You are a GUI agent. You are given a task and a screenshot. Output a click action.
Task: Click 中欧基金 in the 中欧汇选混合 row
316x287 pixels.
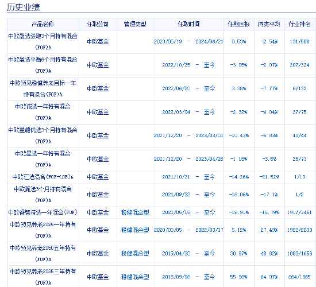(x=98, y=177)
